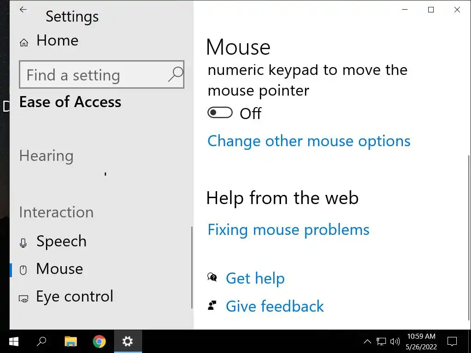Click the magnifier icon in search box
This screenshot has height=353, width=471.
175,74
